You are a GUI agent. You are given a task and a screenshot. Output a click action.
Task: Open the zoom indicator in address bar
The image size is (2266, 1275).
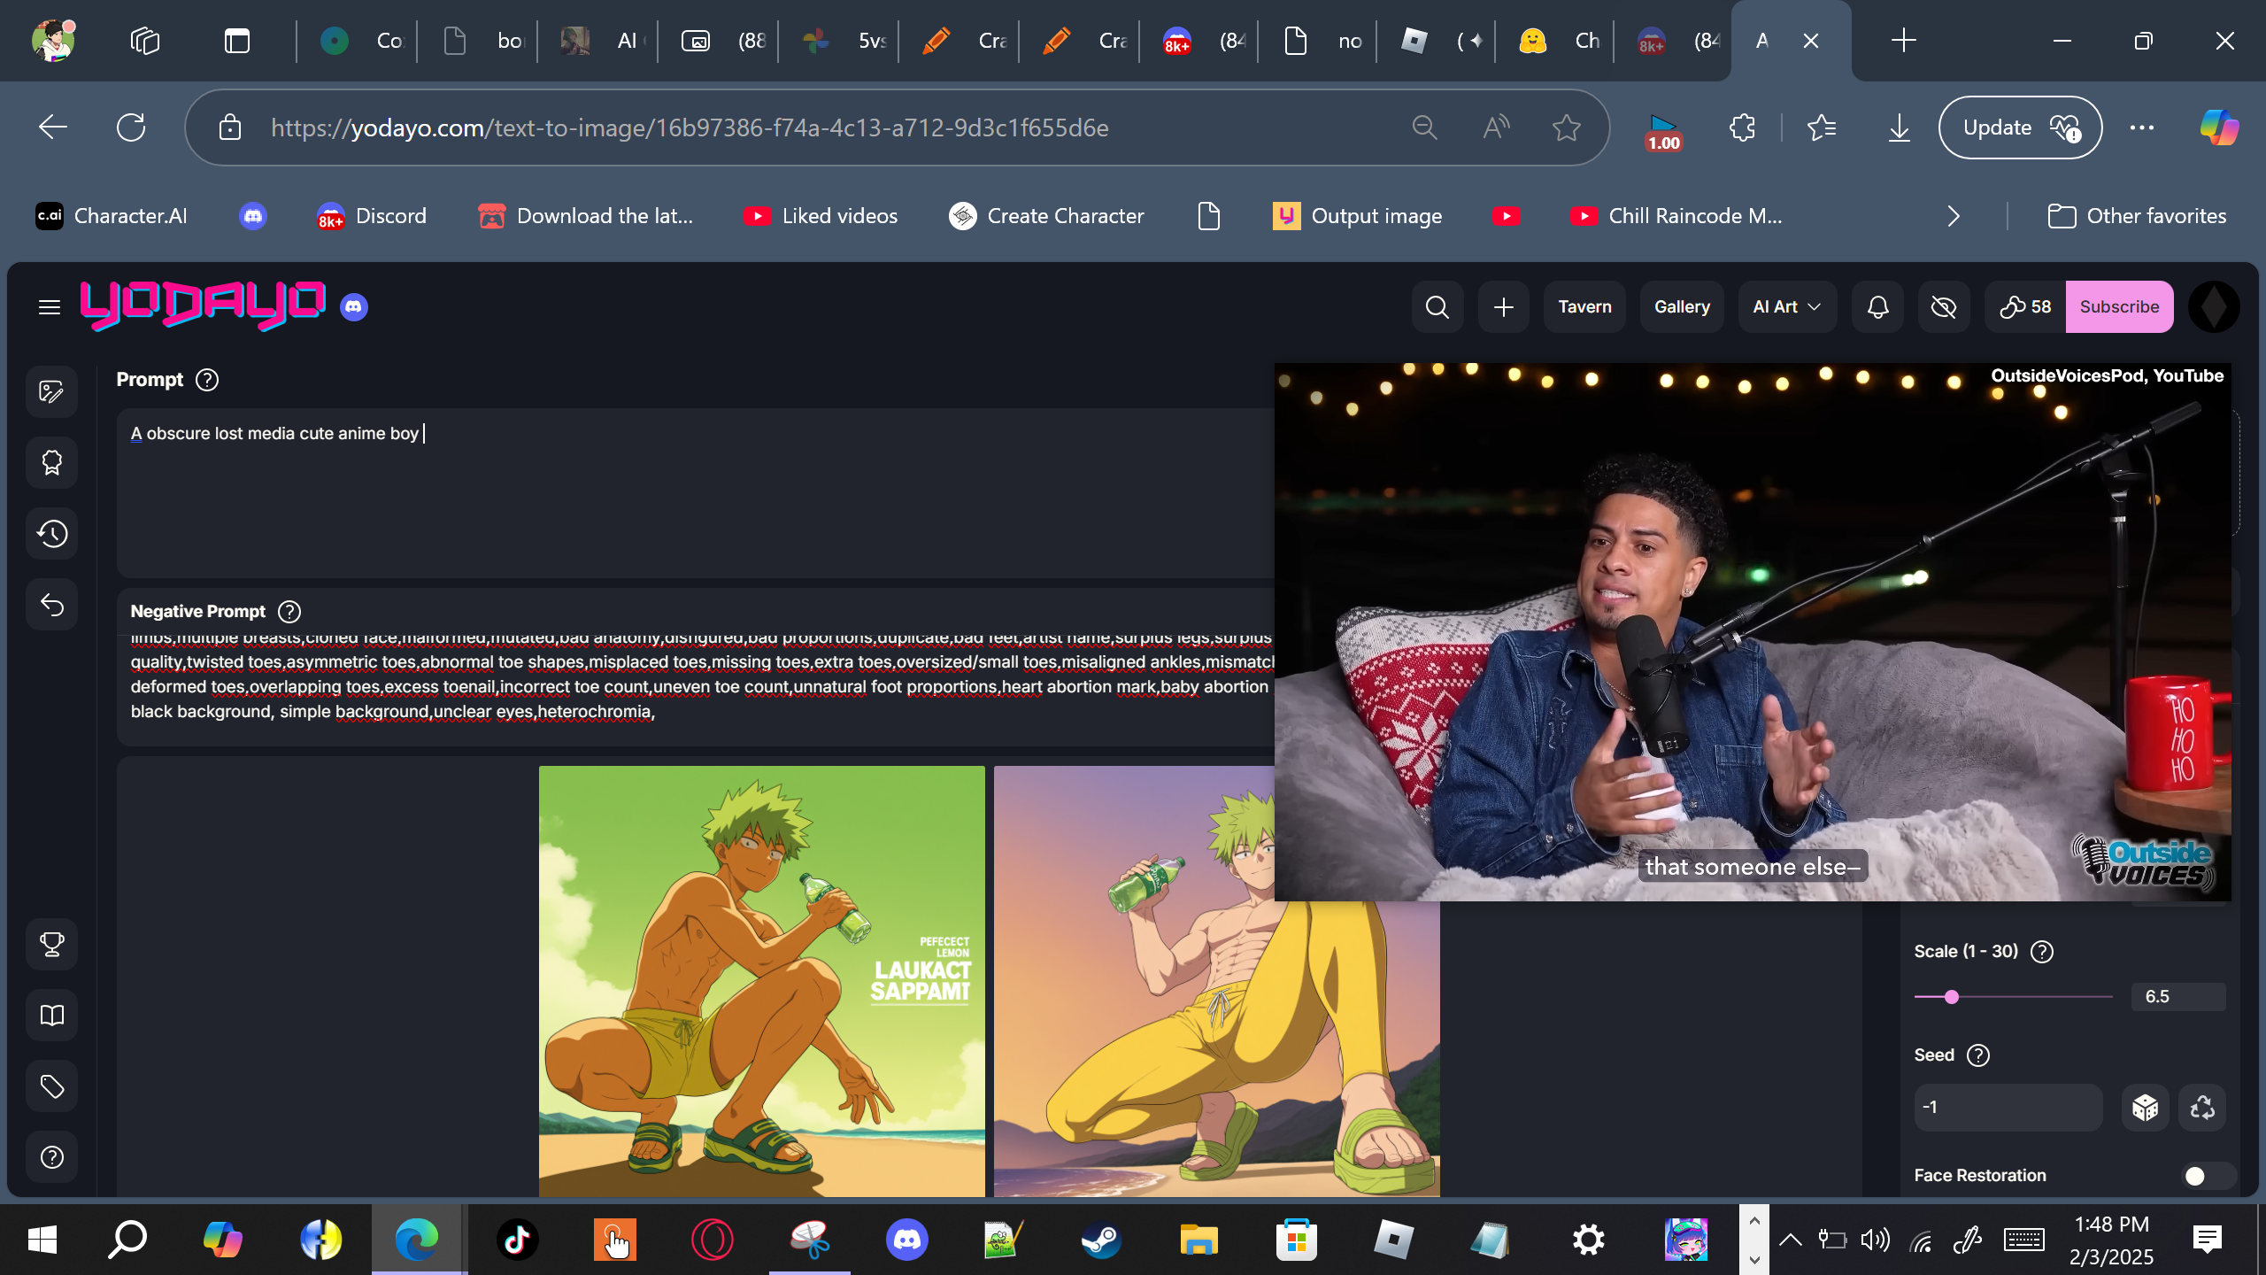click(1424, 127)
